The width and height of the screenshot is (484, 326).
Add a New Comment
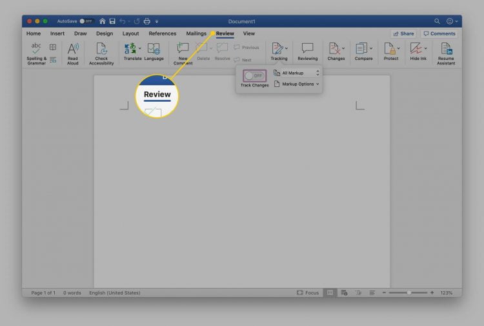pos(183,53)
